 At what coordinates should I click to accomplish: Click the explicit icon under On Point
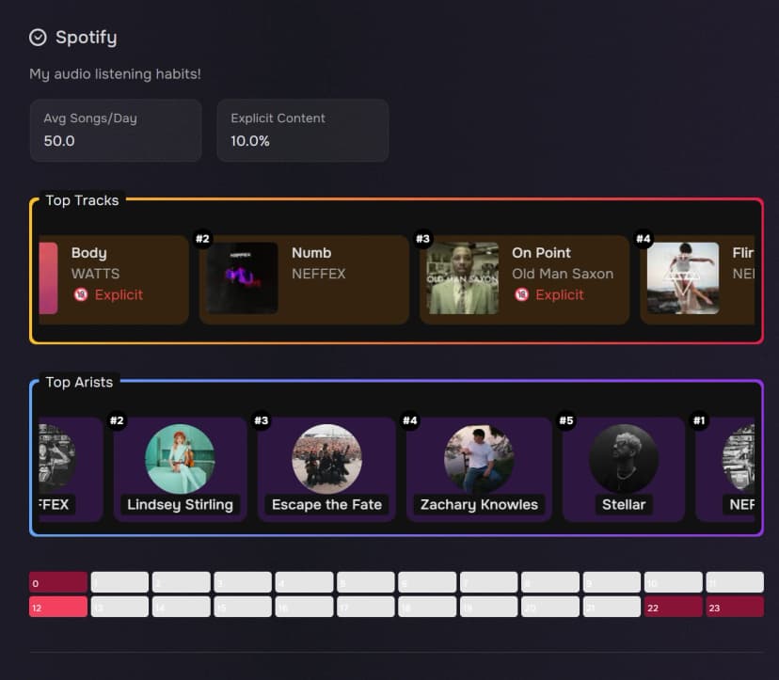(521, 294)
